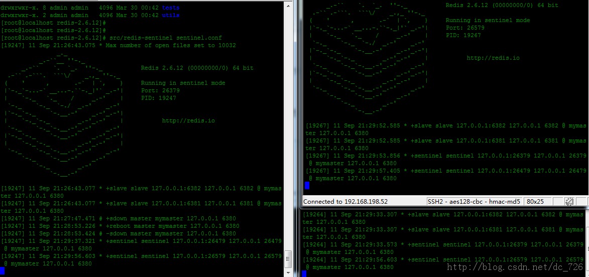Click 'Port: 26379' in left terminal

160,90
